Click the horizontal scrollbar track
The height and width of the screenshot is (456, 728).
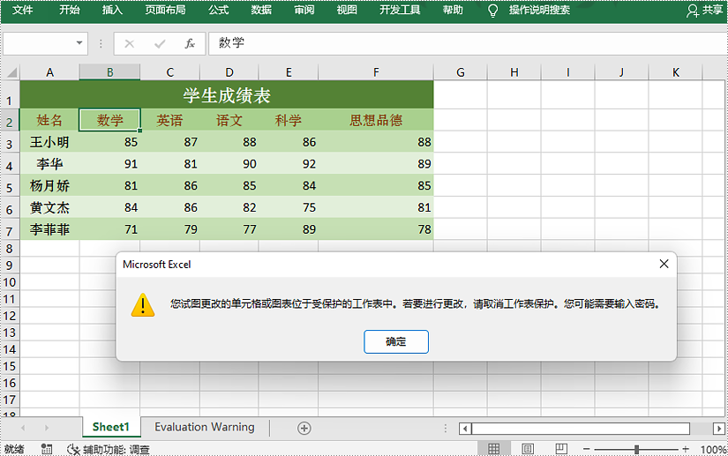point(581,429)
